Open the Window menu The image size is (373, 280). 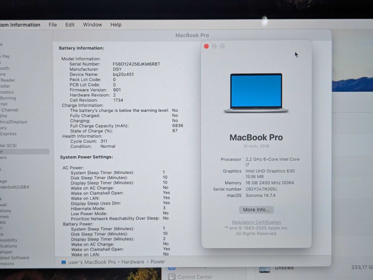coord(92,25)
